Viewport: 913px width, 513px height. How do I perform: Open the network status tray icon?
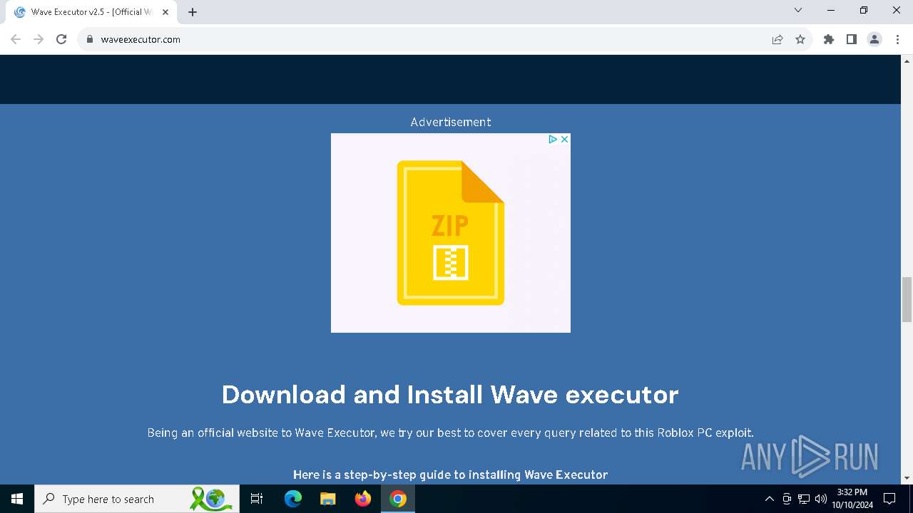[804, 499]
